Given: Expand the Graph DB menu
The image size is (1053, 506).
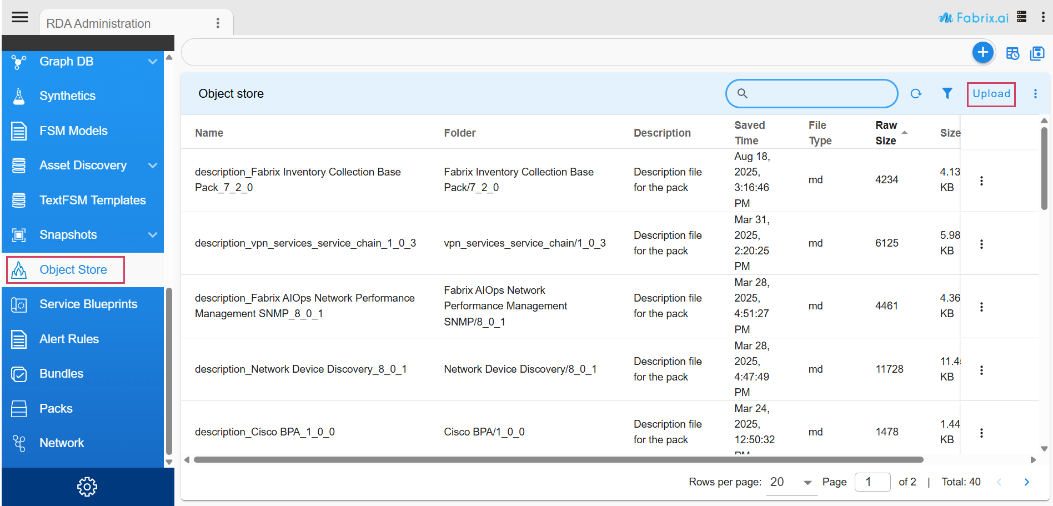Looking at the screenshot, I should (153, 62).
